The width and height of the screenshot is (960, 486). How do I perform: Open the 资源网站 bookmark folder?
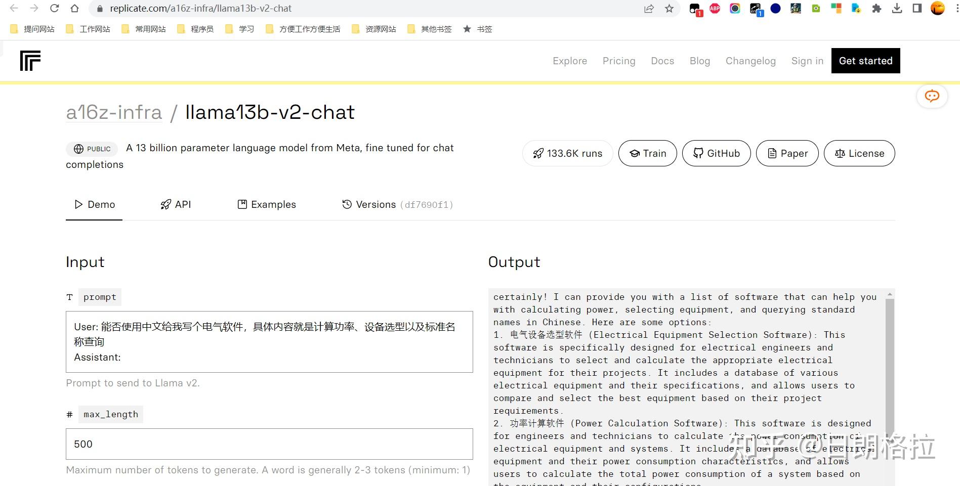pos(374,29)
